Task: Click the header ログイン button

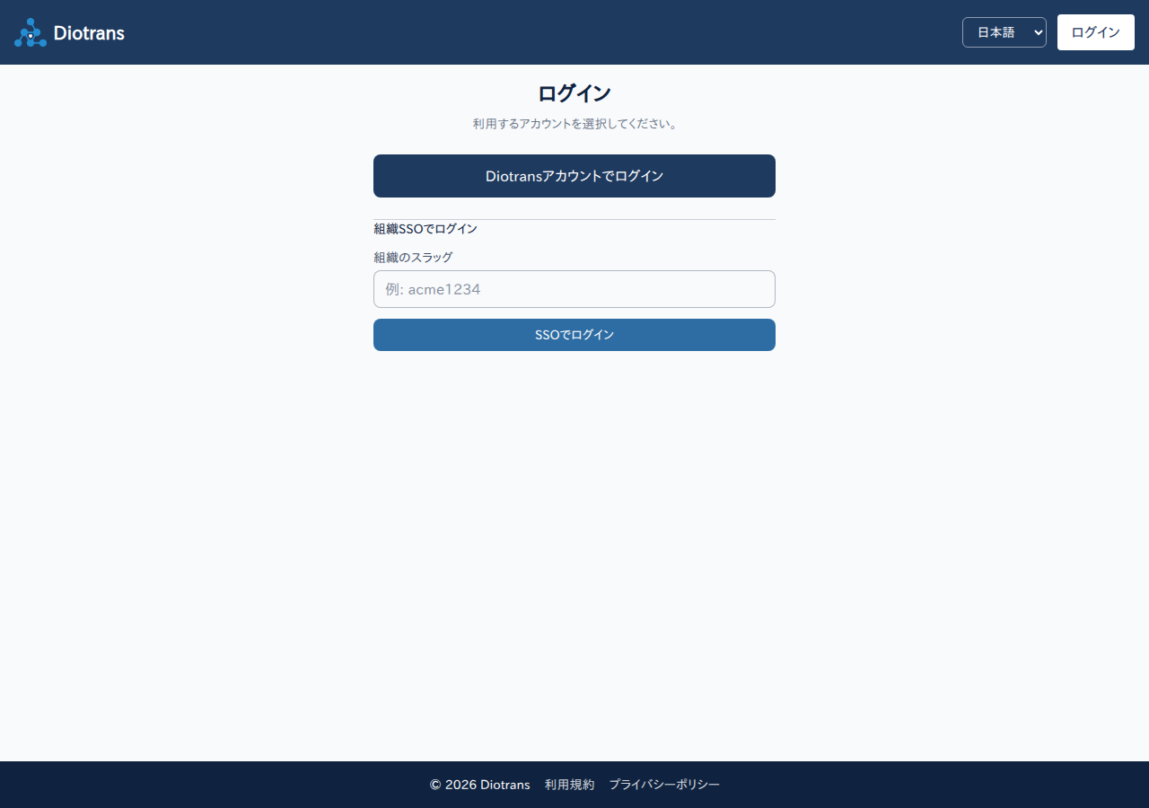Action: pyautogui.click(x=1096, y=32)
